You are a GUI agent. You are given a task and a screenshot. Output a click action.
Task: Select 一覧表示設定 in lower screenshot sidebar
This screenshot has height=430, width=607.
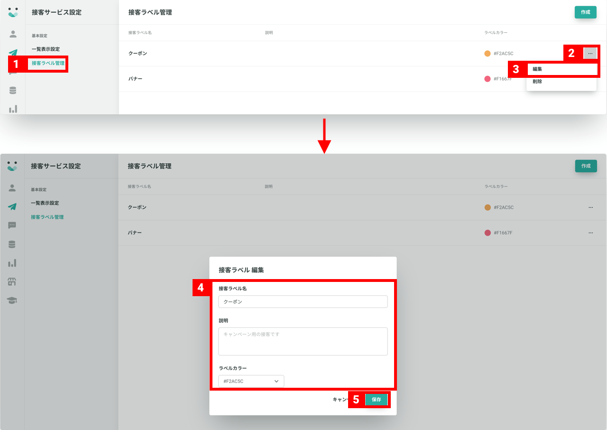(x=45, y=203)
